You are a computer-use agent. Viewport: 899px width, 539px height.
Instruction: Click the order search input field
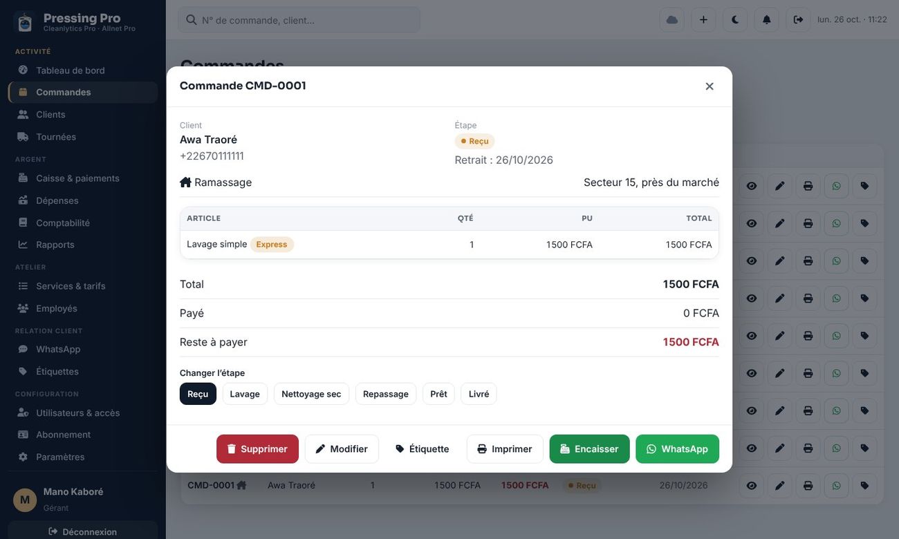299,20
